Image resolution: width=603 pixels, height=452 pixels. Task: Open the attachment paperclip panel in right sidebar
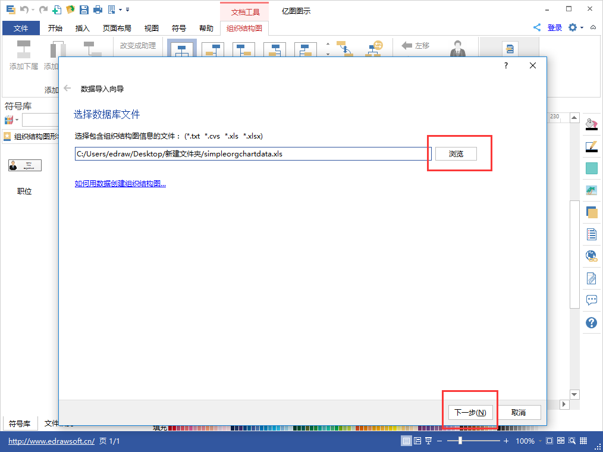tap(591, 278)
